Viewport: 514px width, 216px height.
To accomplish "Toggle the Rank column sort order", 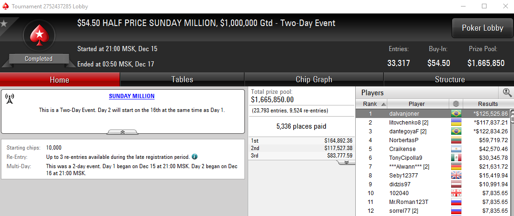I will (371, 104).
